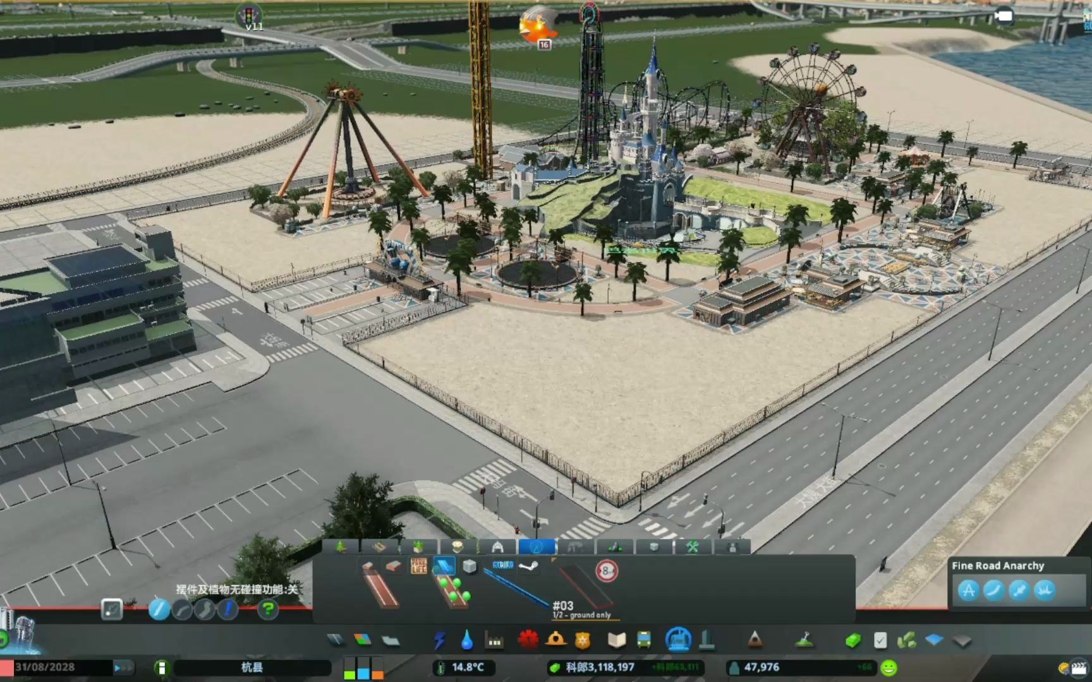The image size is (1092, 682).
Task: Open the Police badge menu
Action: pyautogui.click(x=583, y=641)
